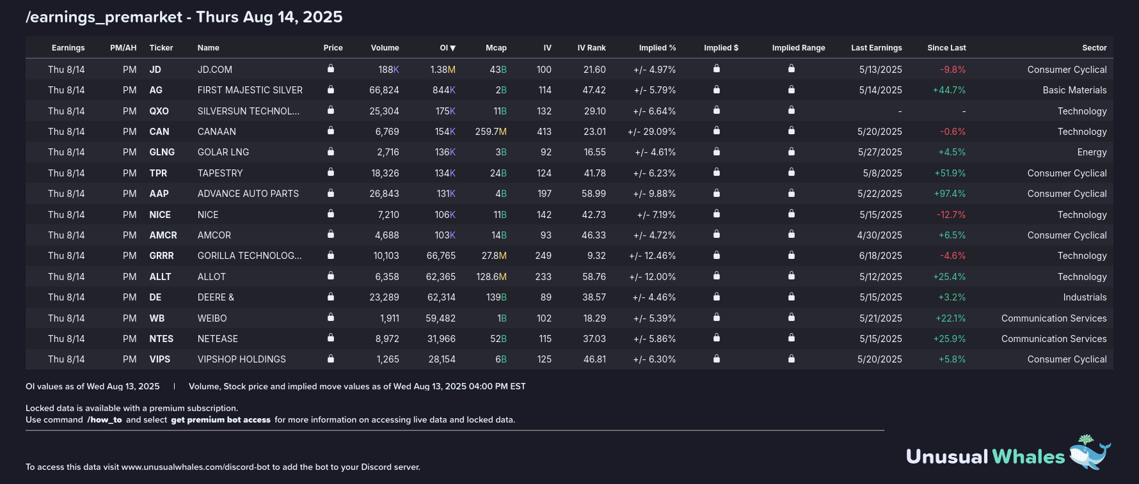Viewport: 1139px width, 484px height.
Task: Click the Since Last column header
Action: pyautogui.click(x=946, y=48)
